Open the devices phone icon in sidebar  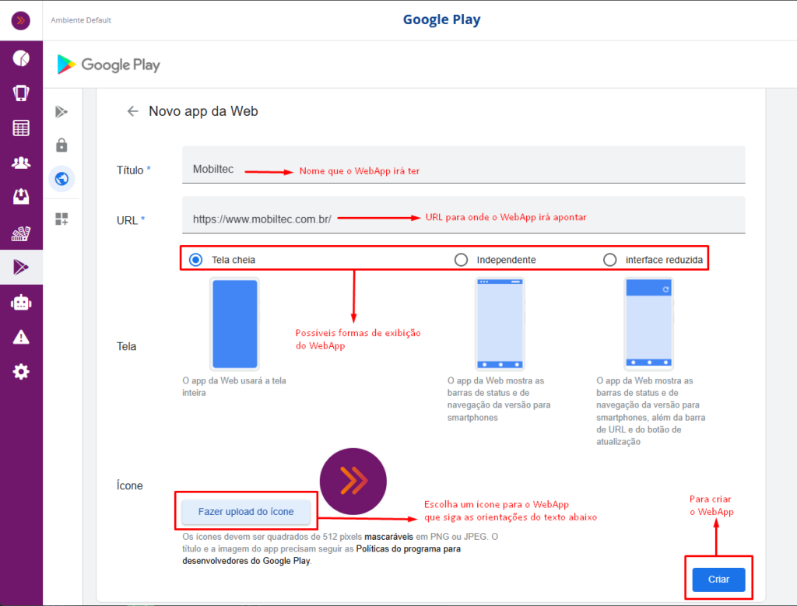(x=21, y=93)
